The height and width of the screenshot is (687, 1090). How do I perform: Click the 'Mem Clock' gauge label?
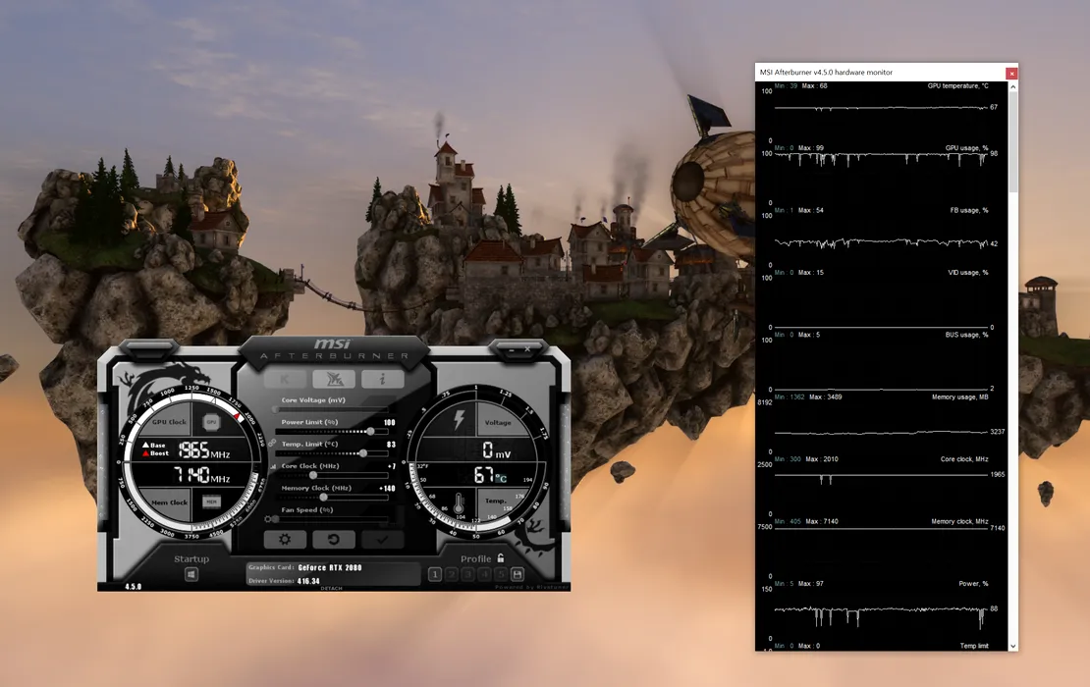169,502
